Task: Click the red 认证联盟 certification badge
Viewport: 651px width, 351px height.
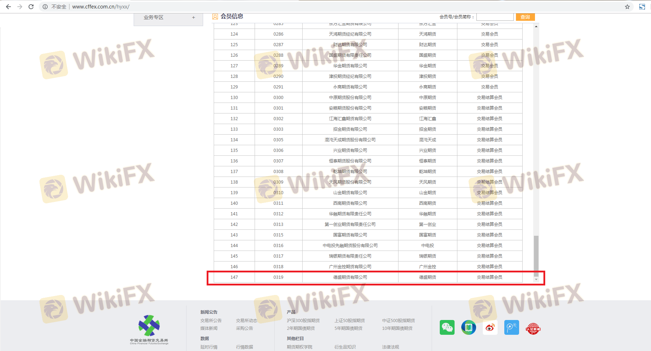Action: [533, 328]
